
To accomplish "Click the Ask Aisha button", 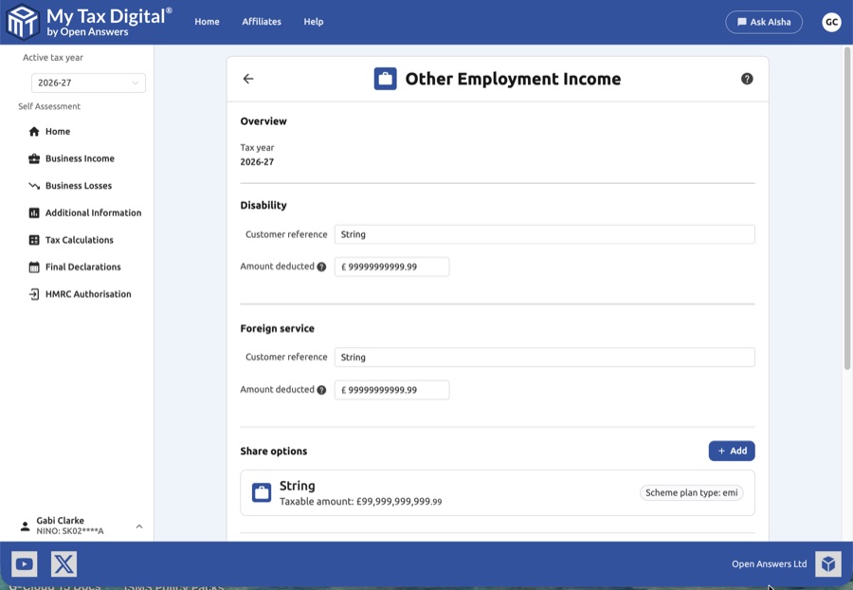I will pos(764,22).
